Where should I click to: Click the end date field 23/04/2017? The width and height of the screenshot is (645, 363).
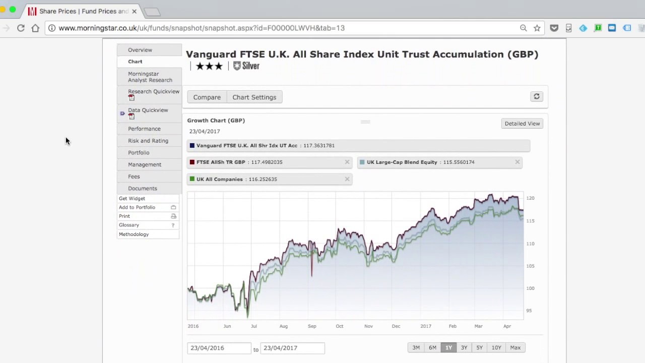(292, 348)
